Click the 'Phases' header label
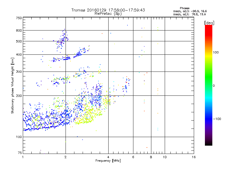 (x=184, y=8)
